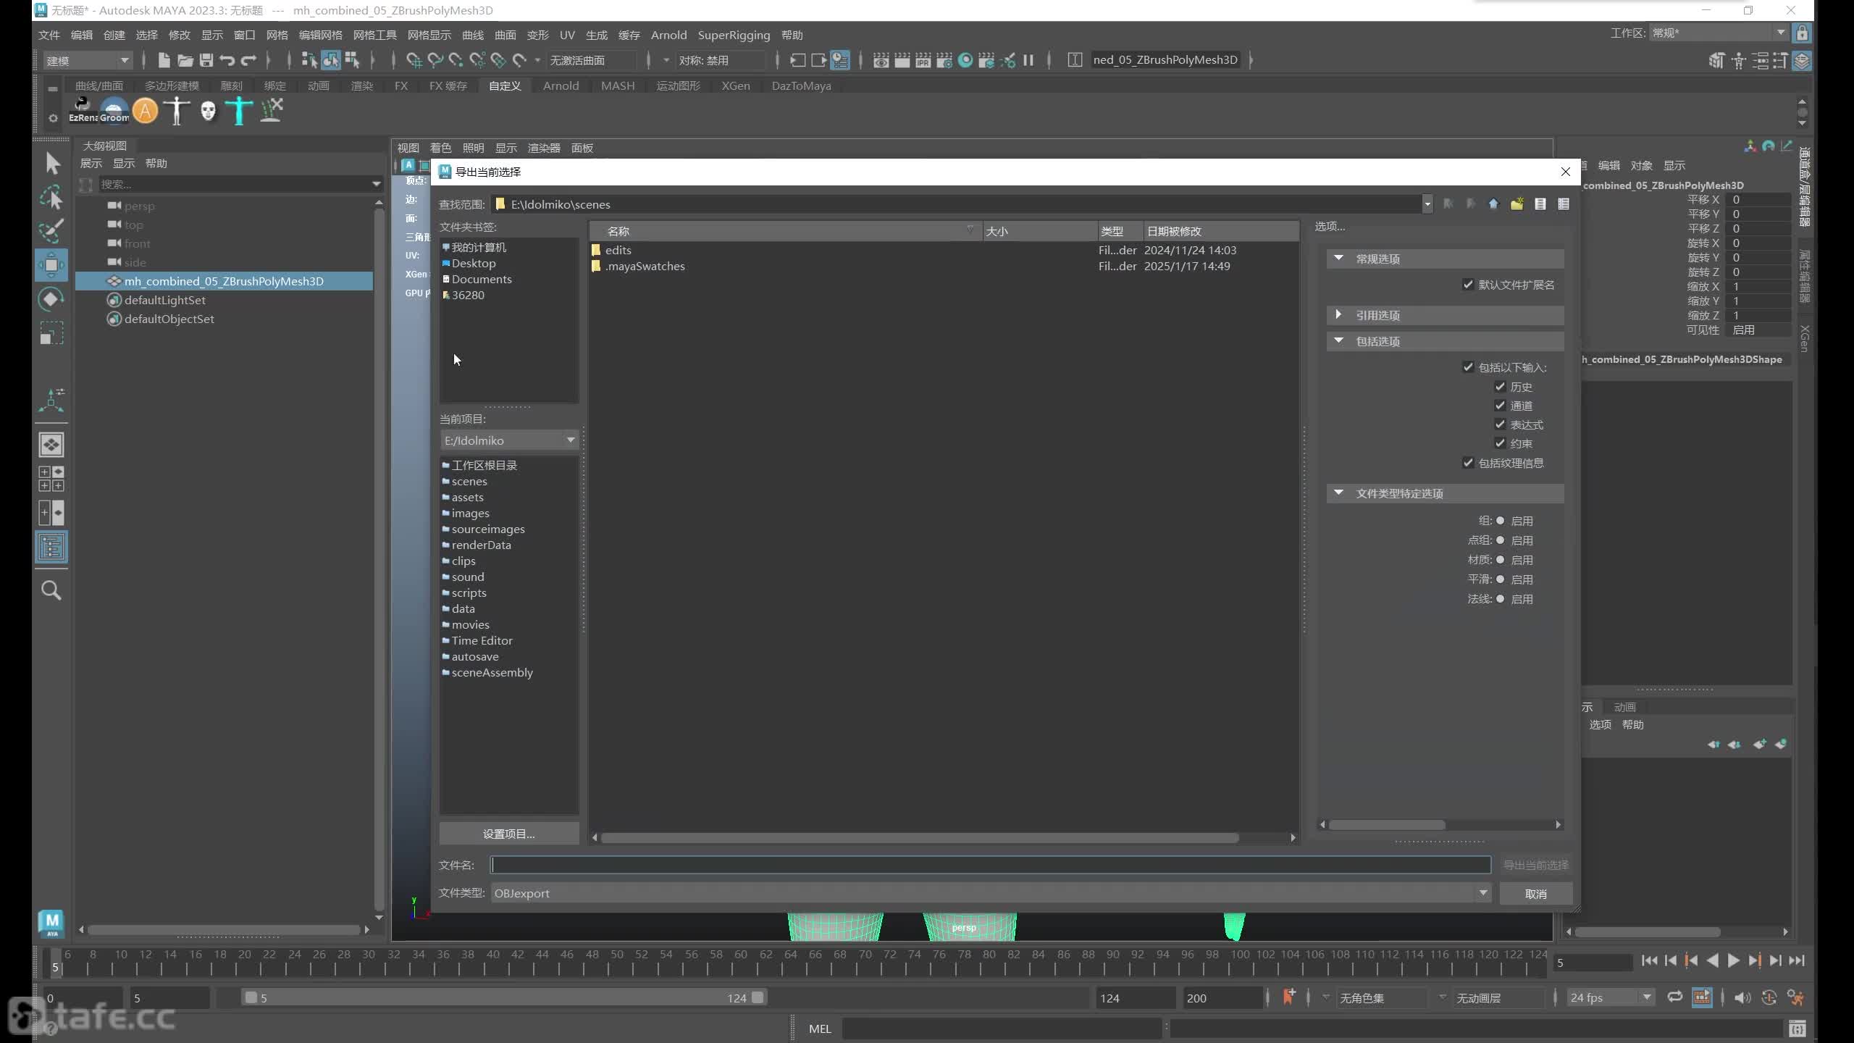Create new folder in export dialog
Viewport: 1854px width, 1043px height.
pos(1517,204)
